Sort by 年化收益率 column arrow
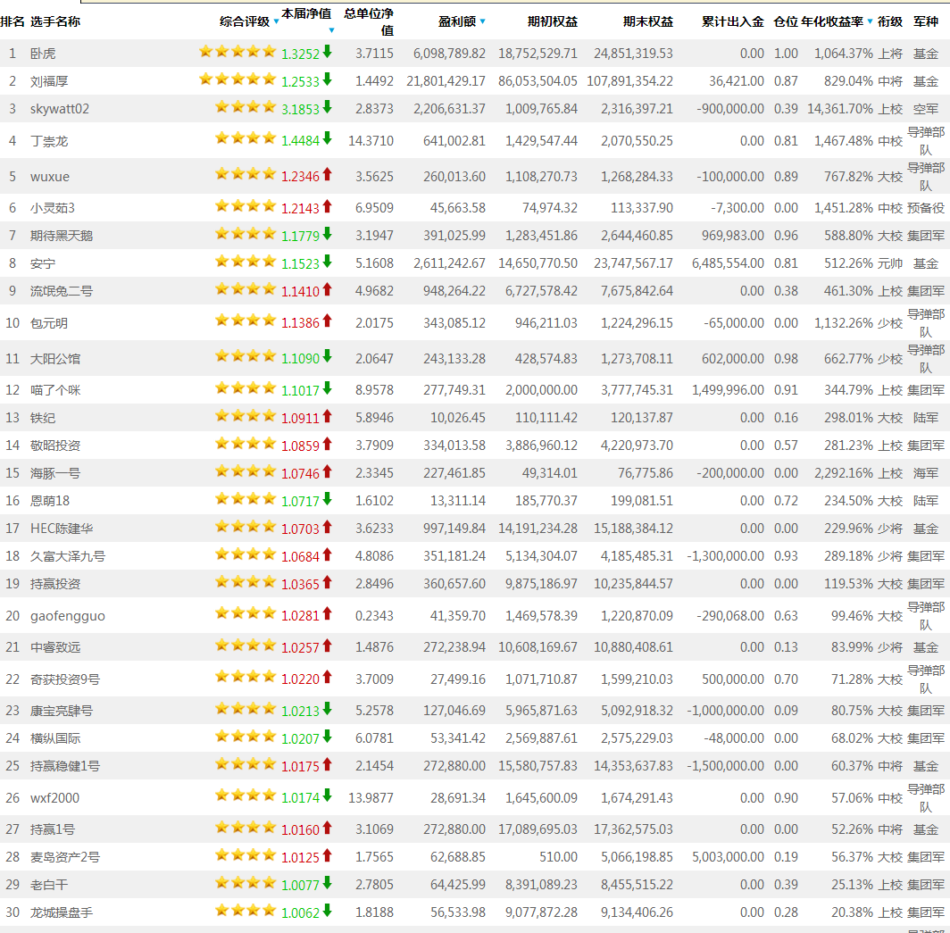This screenshot has width=950, height=933. click(x=870, y=21)
